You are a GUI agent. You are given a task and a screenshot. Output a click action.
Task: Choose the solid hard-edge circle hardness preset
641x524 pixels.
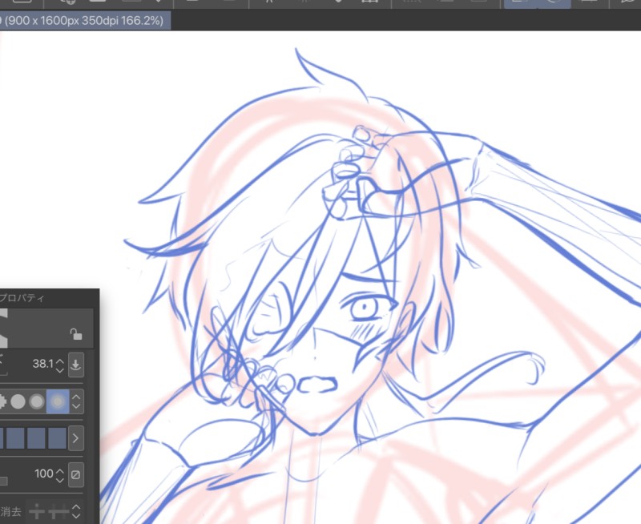pos(18,401)
